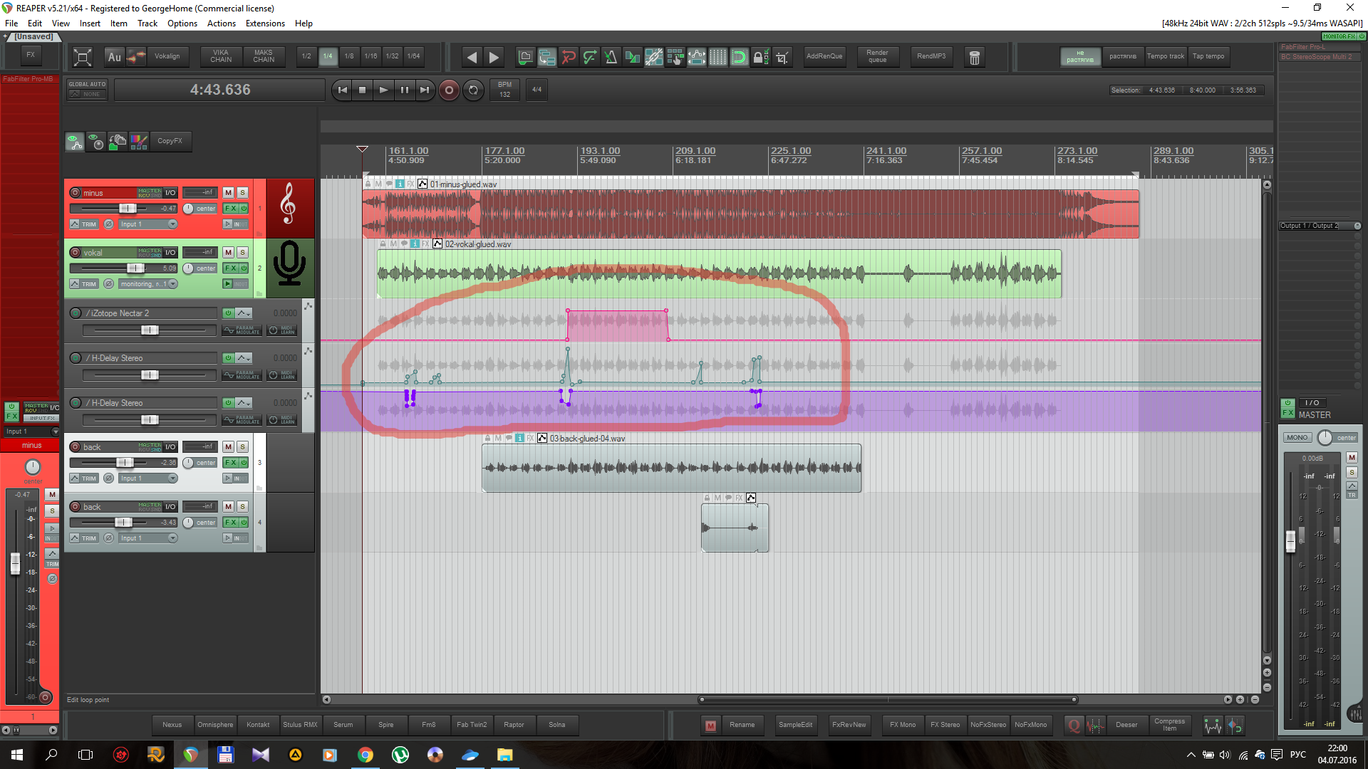Solo the minus track
The image size is (1368, 769).
pos(242,192)
